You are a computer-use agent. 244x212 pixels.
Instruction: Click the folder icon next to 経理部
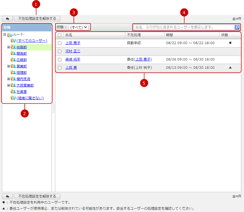coord(13,73)
